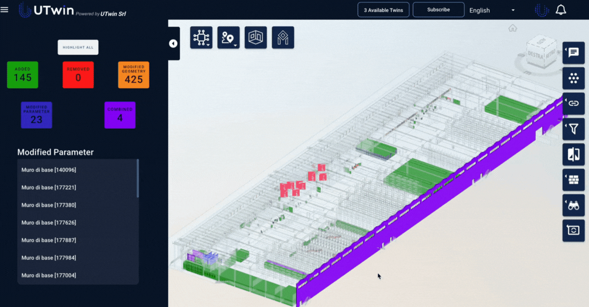Open the link chain tool
Viewport: 589px width, 307px height.
[x=573, y=103]
